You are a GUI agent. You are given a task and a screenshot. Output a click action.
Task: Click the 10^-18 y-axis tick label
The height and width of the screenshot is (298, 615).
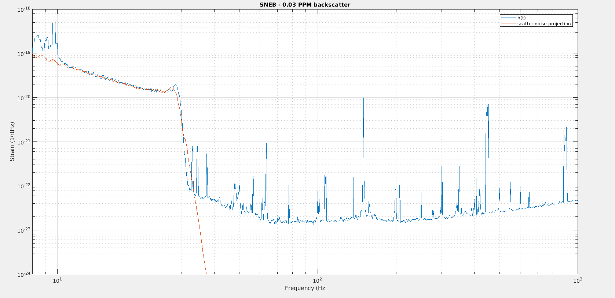pyautogui.click(x=24, y=10)
